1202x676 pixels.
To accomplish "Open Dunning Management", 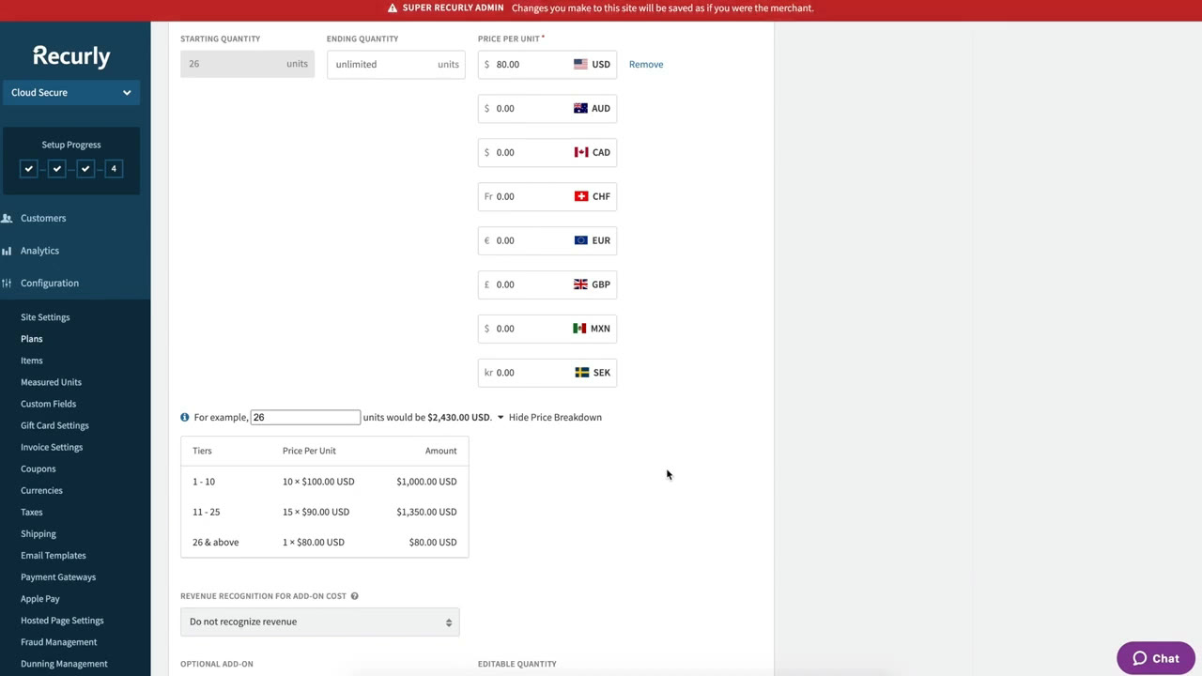I will [x=64, y=664].
